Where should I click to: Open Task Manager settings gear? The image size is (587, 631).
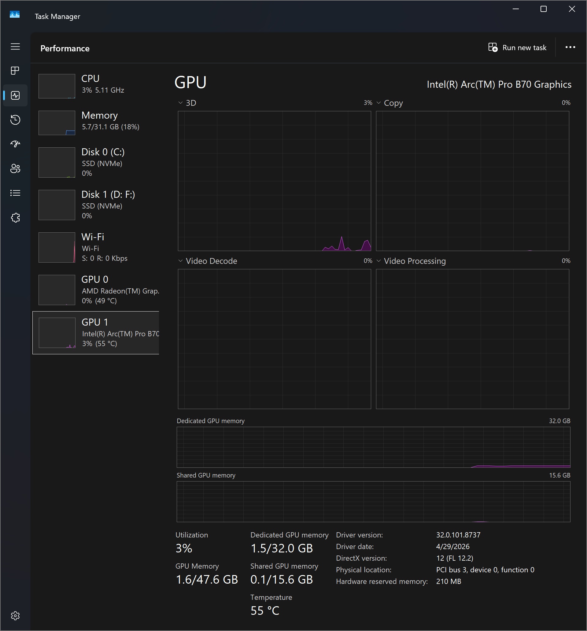[x=15, y=616]
